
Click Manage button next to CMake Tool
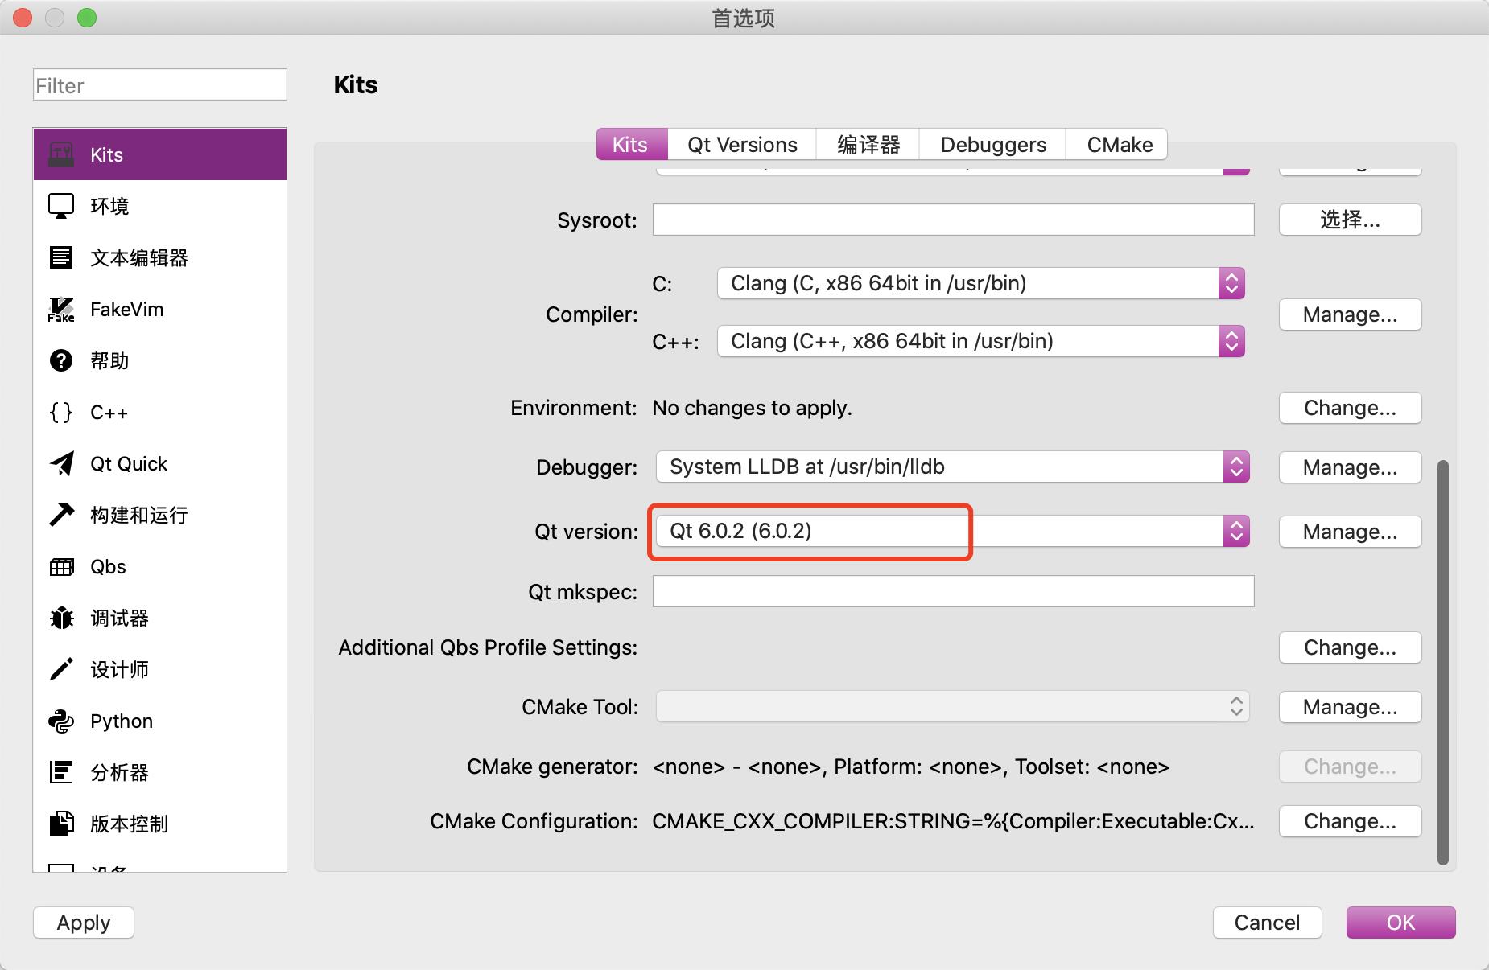1350,707
